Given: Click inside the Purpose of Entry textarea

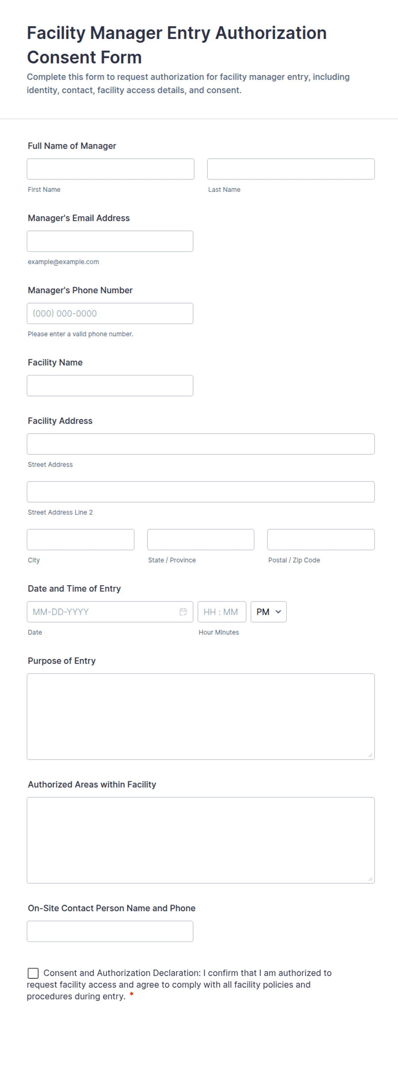Looking at the screenshot, I should click(201, 717).
